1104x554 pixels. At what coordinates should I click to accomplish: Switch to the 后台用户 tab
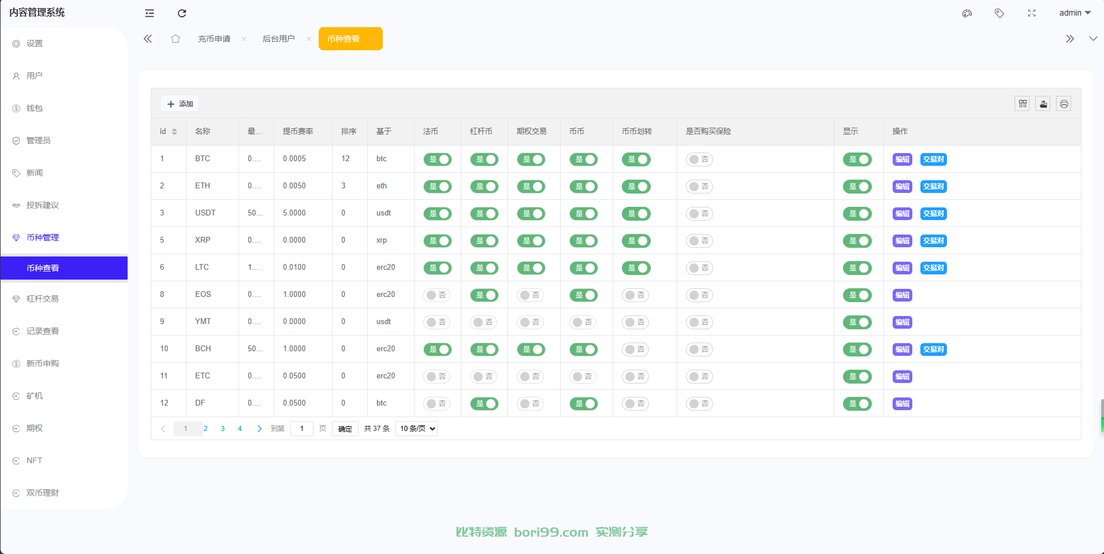click(x=279, y=39)
